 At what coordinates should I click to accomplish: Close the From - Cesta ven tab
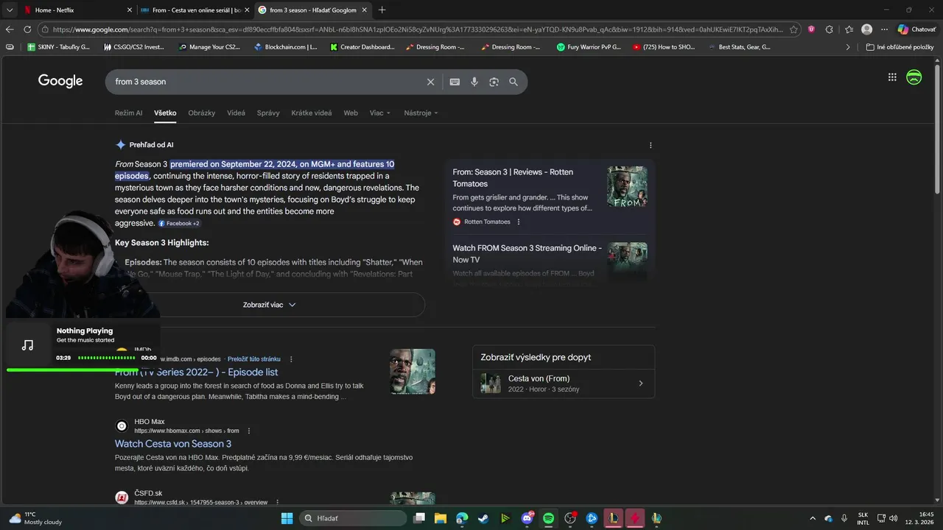[x=248, y=10]
